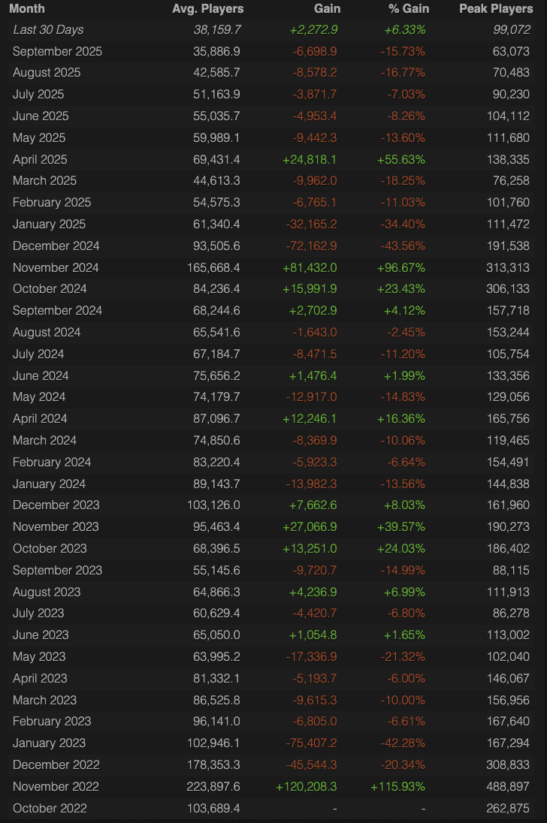Select the March 2024 month cell
The image size is (547, 823).
(44, 440)
